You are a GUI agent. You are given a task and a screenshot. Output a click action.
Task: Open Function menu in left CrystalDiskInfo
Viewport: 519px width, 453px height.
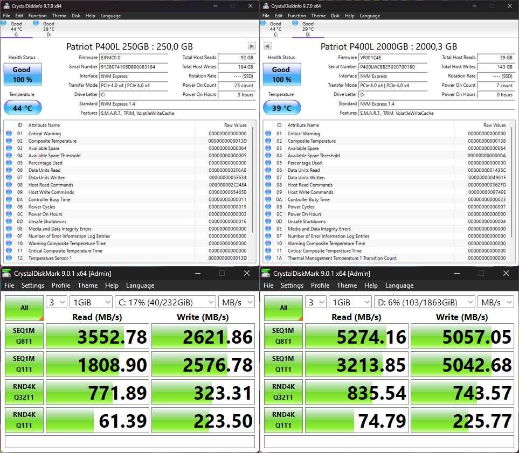click(x=37, y=16)
